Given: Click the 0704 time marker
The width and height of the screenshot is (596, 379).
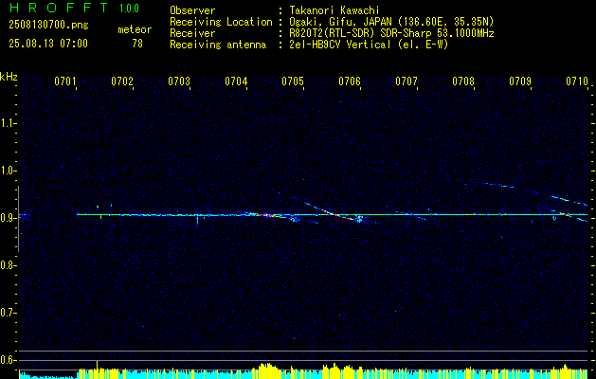Looking at the screenshot, I should (236, 81).
